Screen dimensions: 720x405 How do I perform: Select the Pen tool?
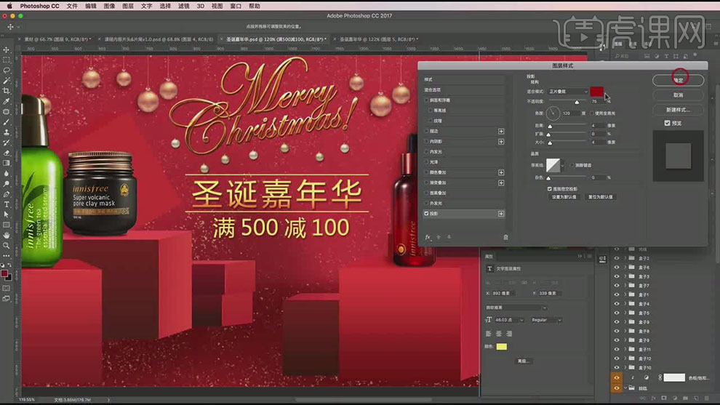click(7, 194)
